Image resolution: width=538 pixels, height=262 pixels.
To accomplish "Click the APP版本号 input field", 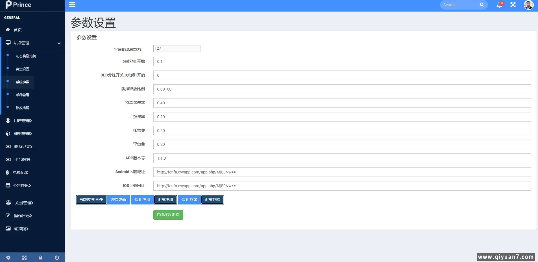I will (342, 158).
